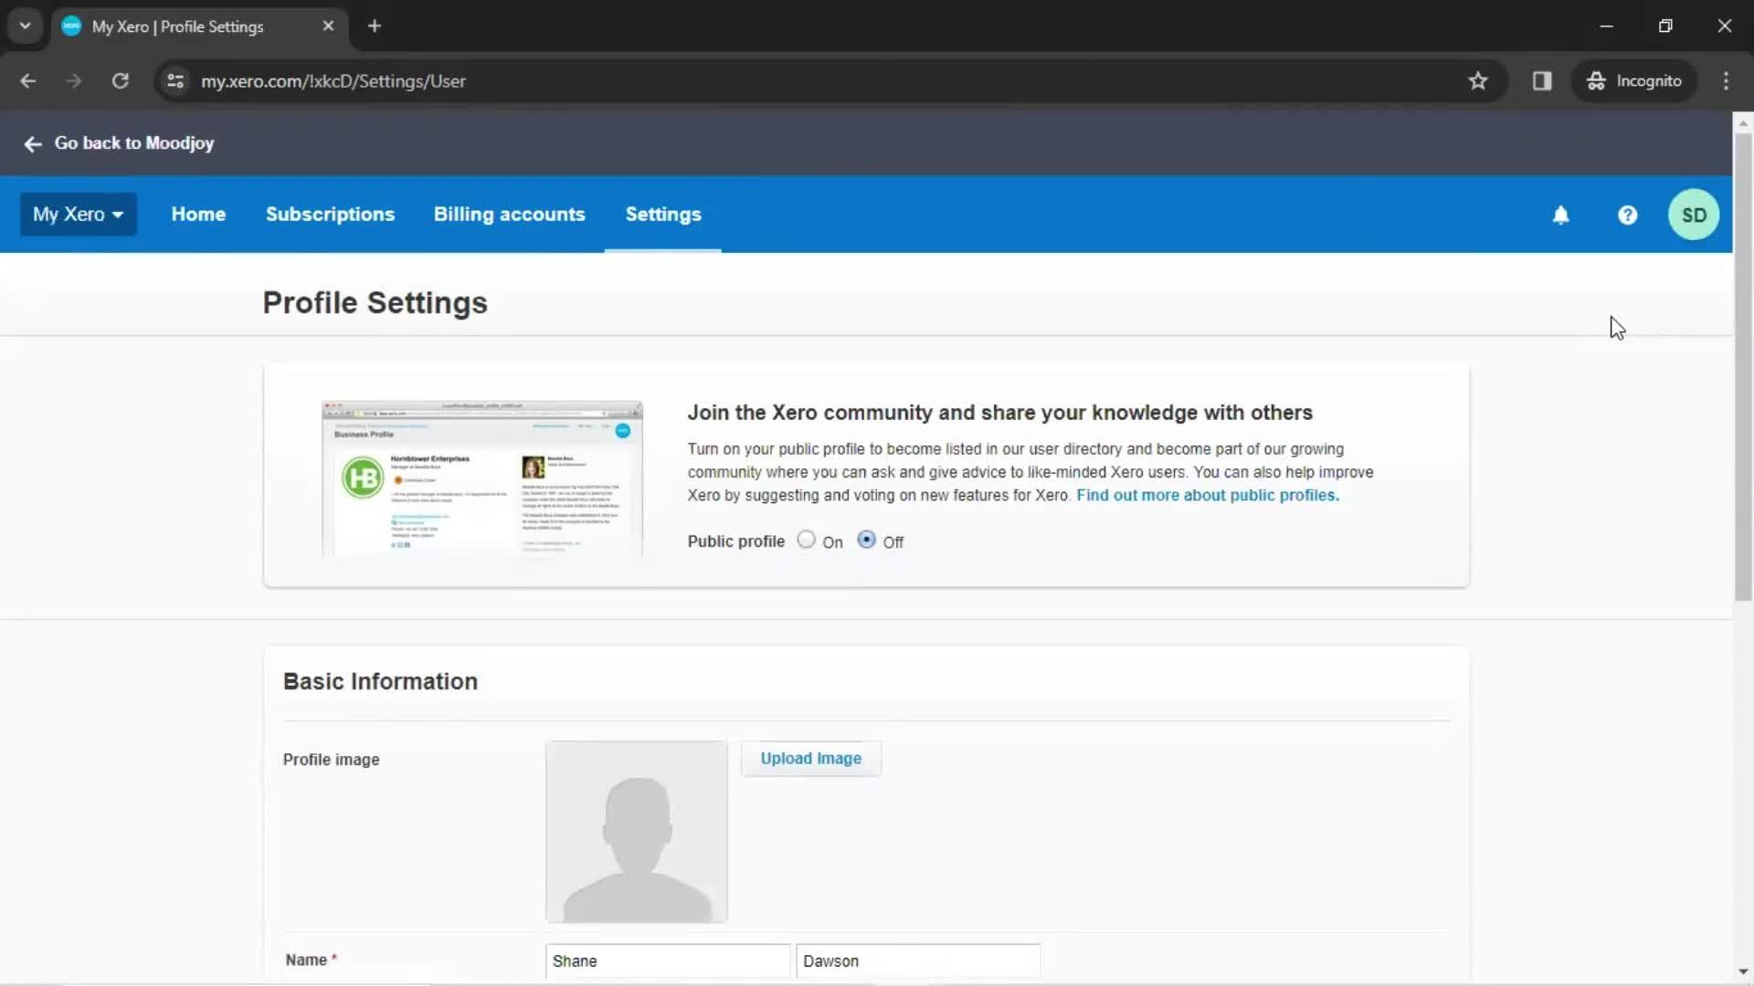The width and height of the screenshot is (1754, 986).
Task: Open the Billing accounts tab
Action: click(509, 215)
